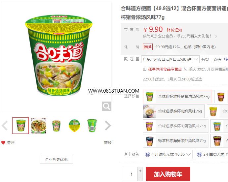Open noodle bowl close-up thumbnail
This screenshot has width=228, height=182.
(x=39, y=126)
